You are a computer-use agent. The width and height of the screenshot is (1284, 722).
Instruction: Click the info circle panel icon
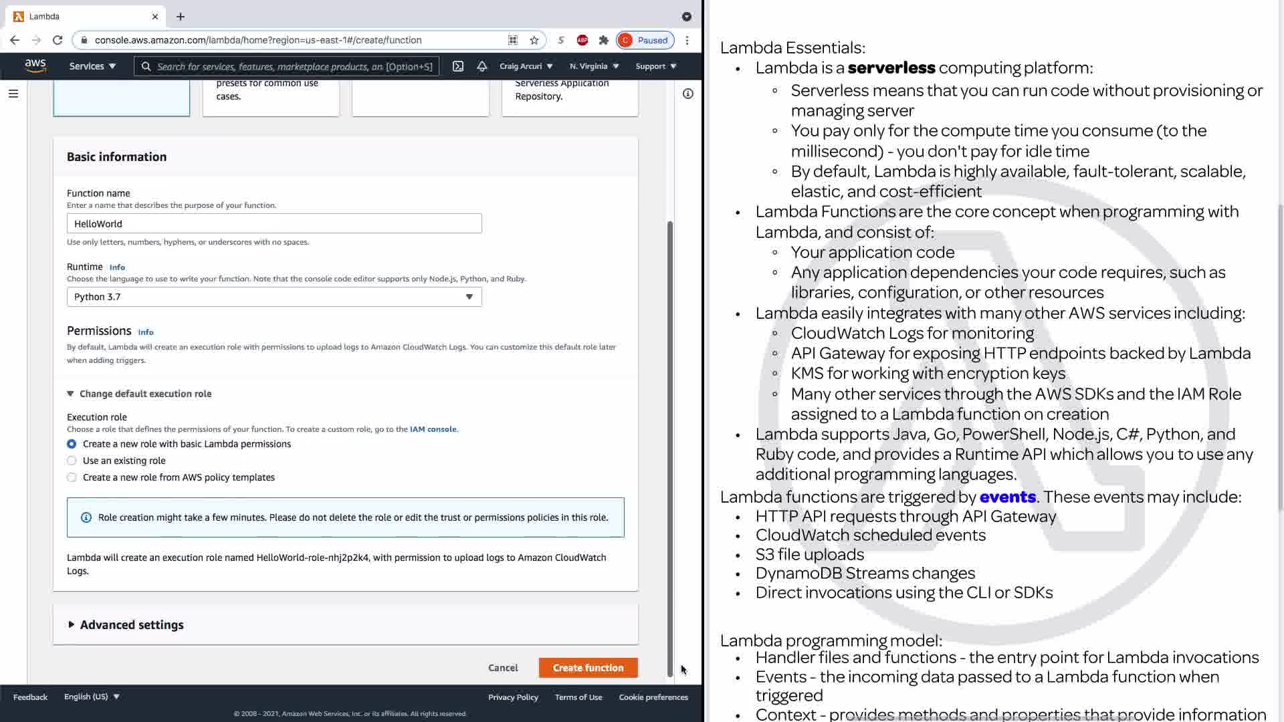687,94
